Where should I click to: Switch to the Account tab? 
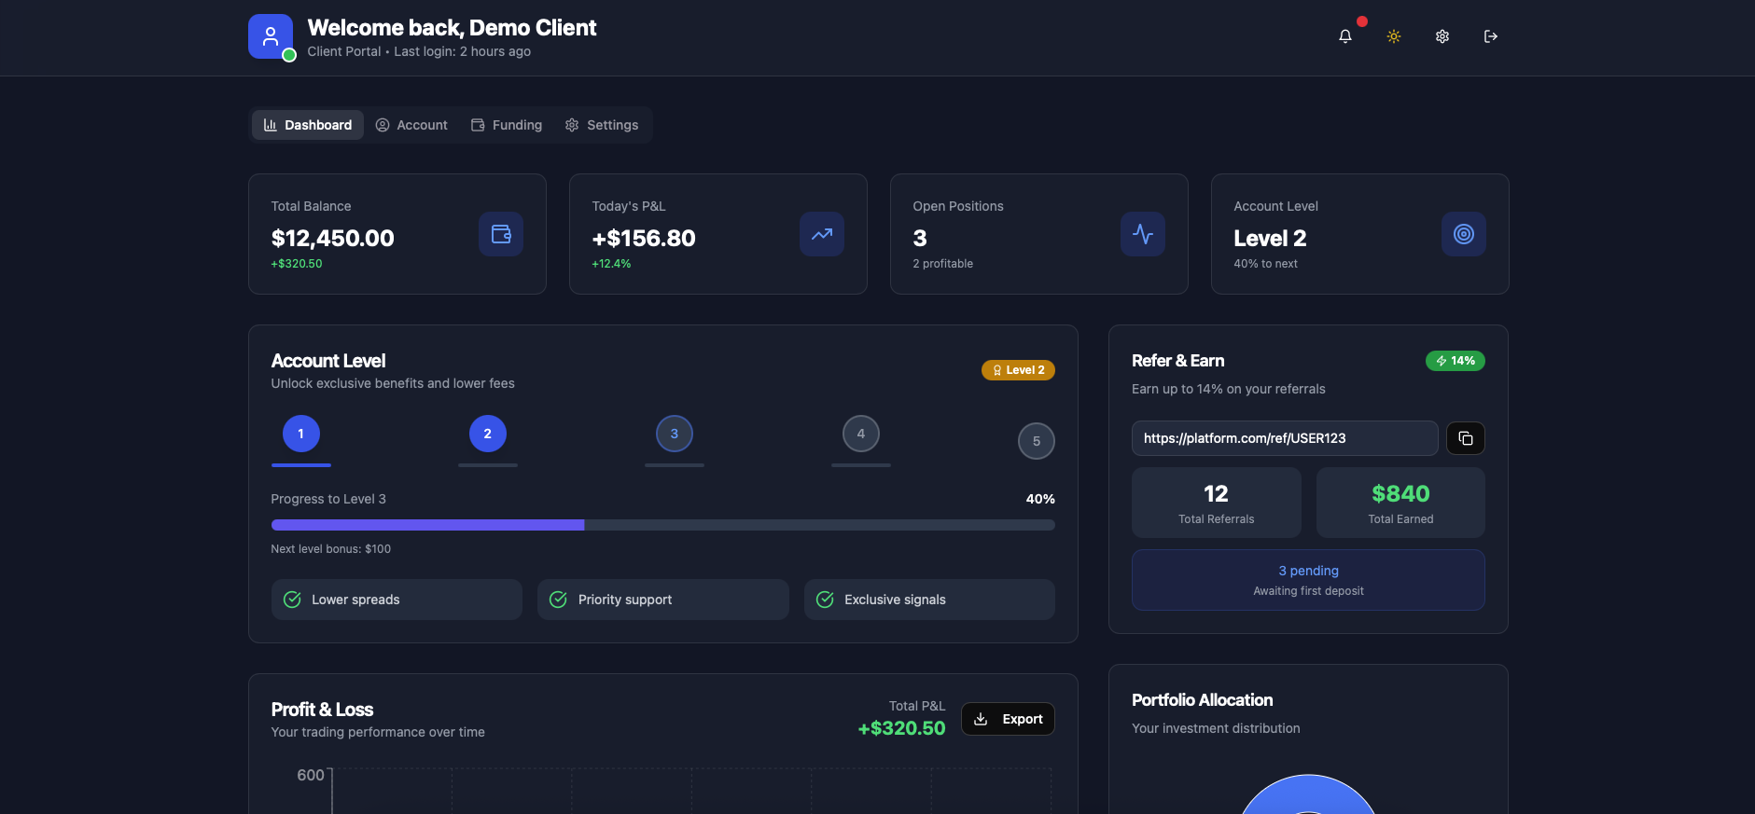click(x=411, y=125)
